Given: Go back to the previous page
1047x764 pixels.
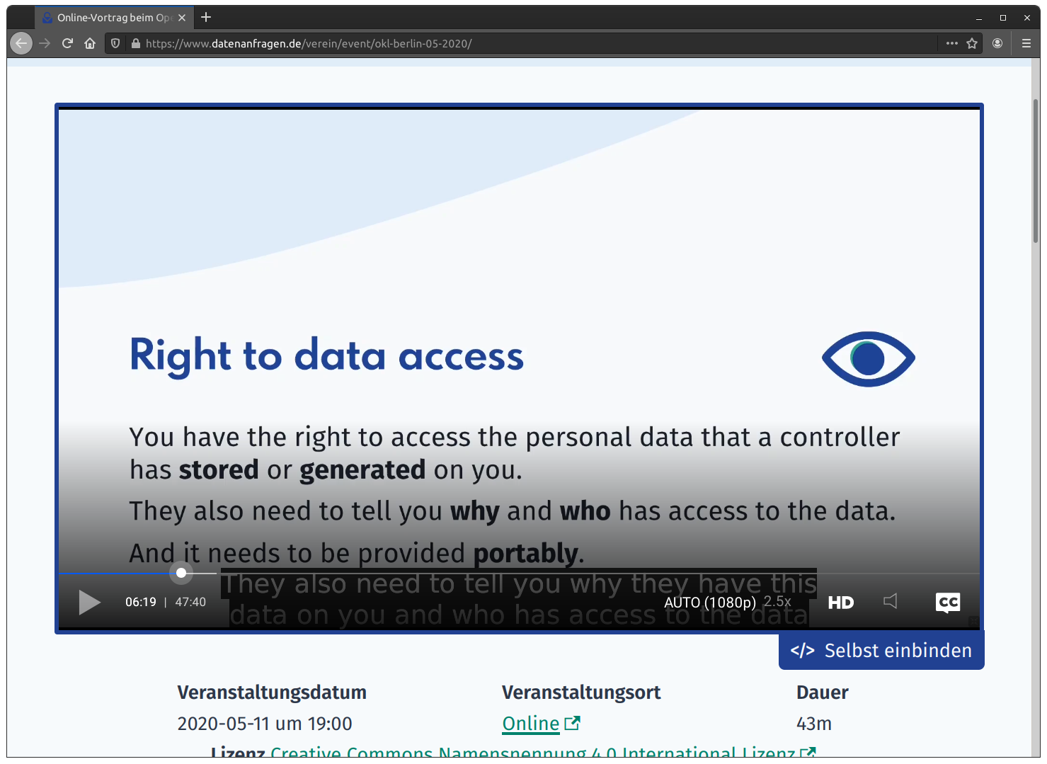Looking at the screenshot, I should (21, 43).
